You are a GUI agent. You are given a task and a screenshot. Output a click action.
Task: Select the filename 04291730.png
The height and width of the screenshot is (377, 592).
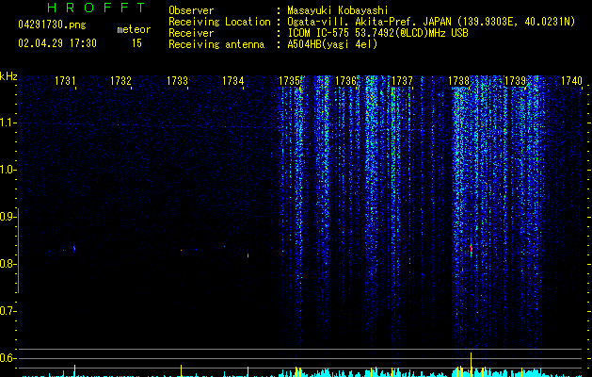tap(52, 25)
